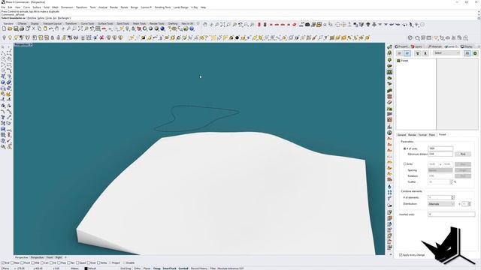The height and width of the screenshot is (270, 481).
Task: Toggle the Point osnap checkbox
Action: [x=22, y=263]
